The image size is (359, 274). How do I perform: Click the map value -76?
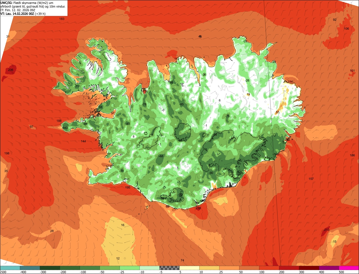pos(227,116)
